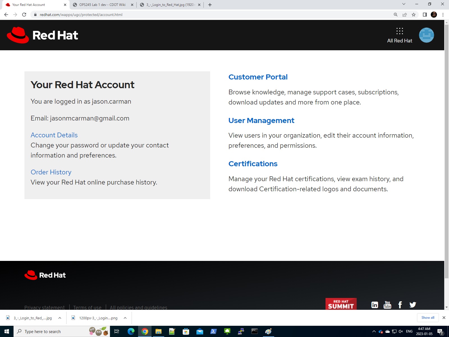Screen dimensions: 449x337
Task: Close the downloads bar
Action: (444, 318)
